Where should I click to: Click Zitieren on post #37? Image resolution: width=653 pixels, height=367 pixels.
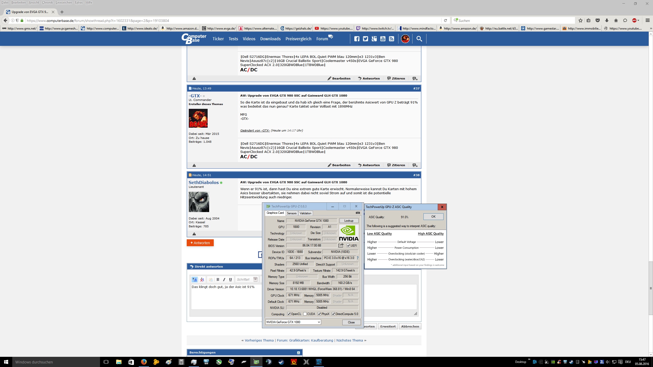click(x=396, y=165)
